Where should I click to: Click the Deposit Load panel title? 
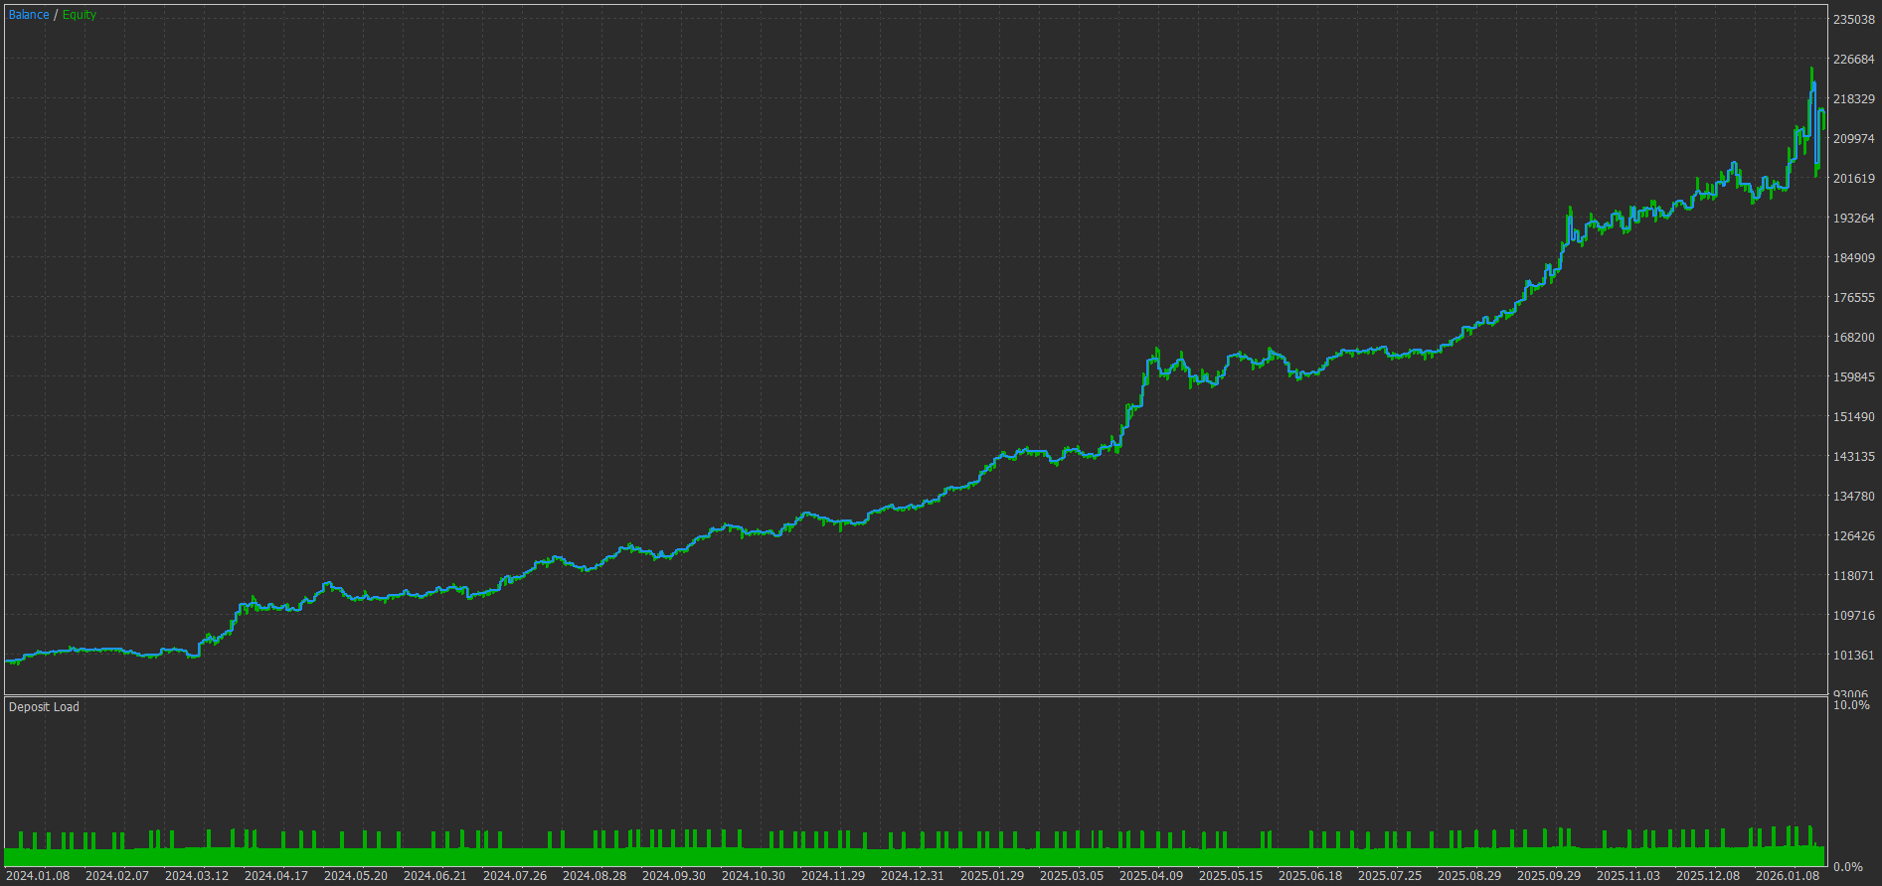44,707
